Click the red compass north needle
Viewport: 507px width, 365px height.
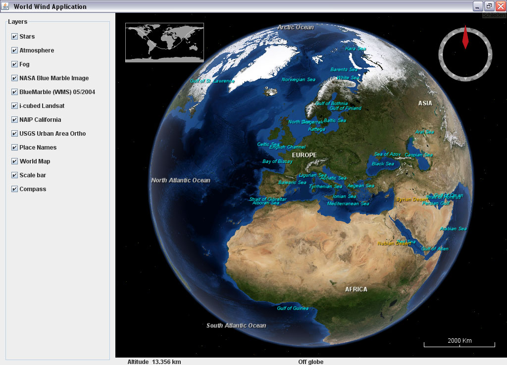[465, 37]
